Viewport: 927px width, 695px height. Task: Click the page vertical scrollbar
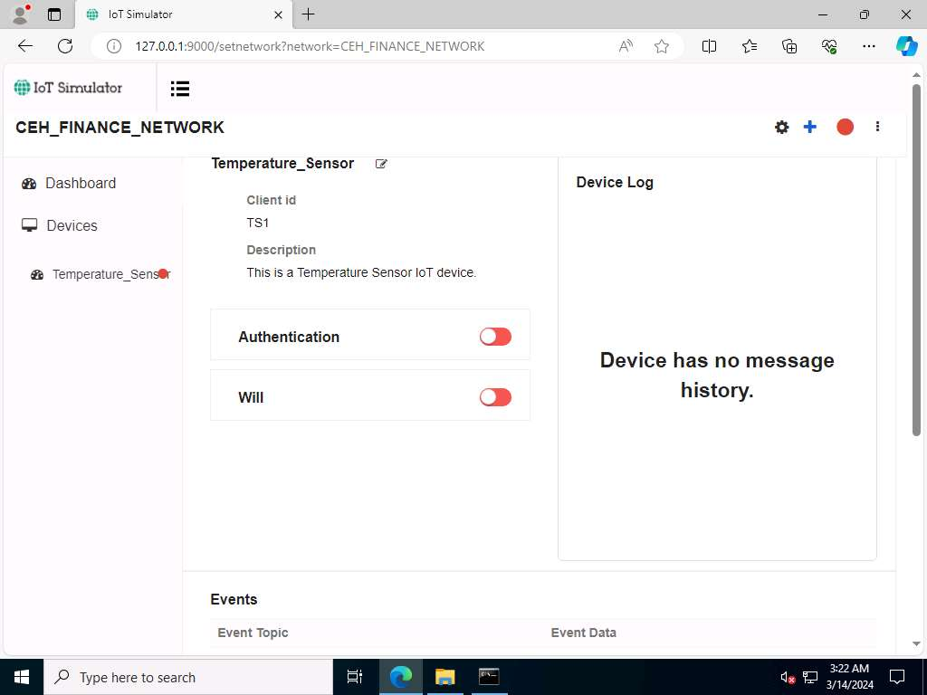[x=916, y=260]
